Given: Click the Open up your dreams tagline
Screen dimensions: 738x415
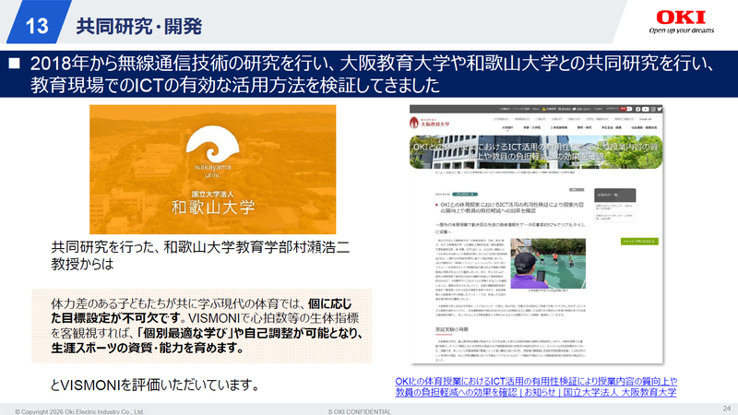Looking at the screenshot, I should pos(681,30).
